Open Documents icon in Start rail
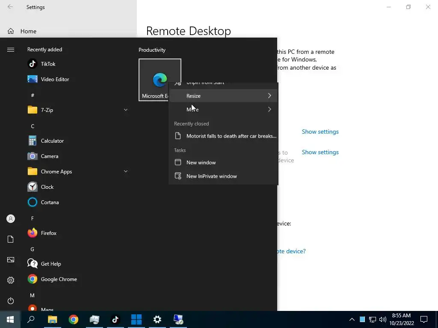438x328 pixels. pyautogui.click(x=11, y=239)
